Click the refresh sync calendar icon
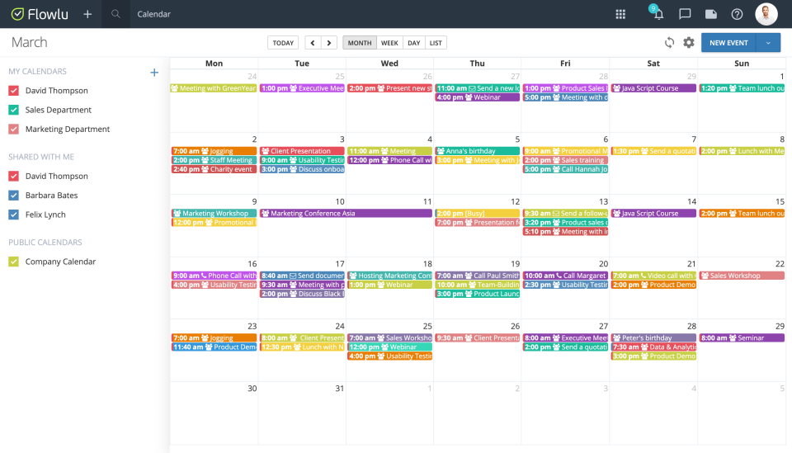 pos(669,43)
